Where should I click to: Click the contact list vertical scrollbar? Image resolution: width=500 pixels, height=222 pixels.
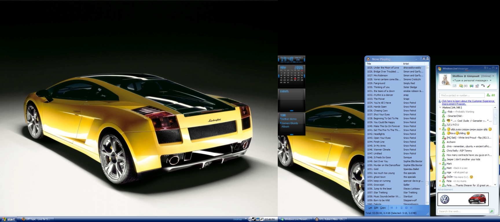point(495,146)
